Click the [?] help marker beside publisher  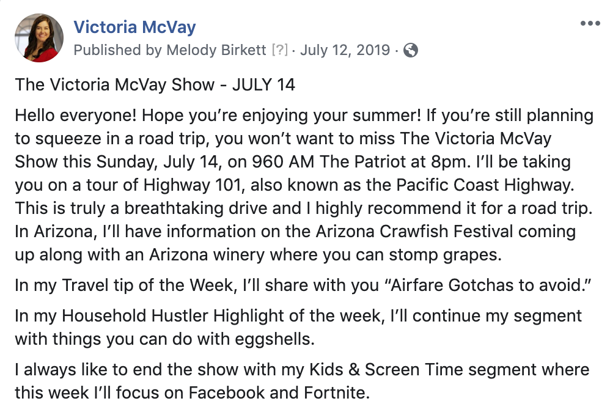280,50
